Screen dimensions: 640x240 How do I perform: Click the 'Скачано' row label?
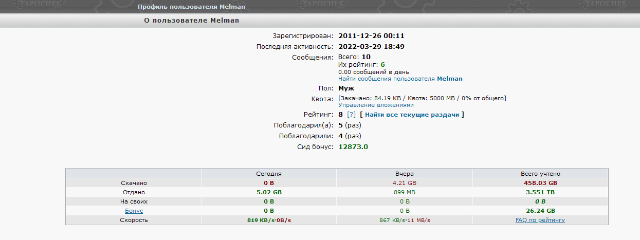134,183
